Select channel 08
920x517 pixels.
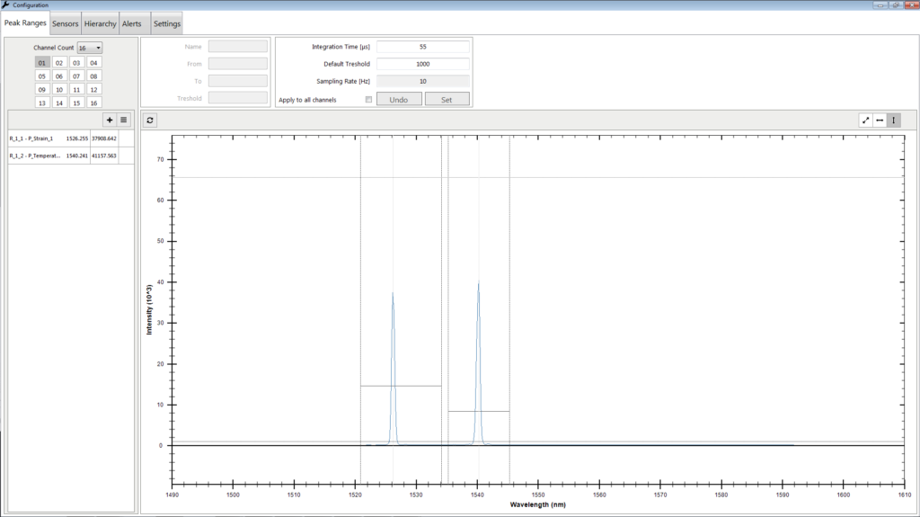(x=93, y=76)
